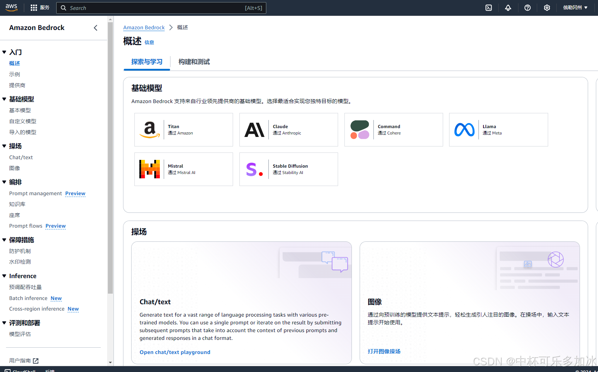Click the Stability AI logo icon
Image resolution: width=598 pixels, height=372 pixels.
pos(255,169)
